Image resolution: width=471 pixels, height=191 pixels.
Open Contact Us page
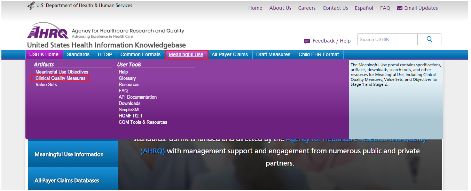[335, 8]
